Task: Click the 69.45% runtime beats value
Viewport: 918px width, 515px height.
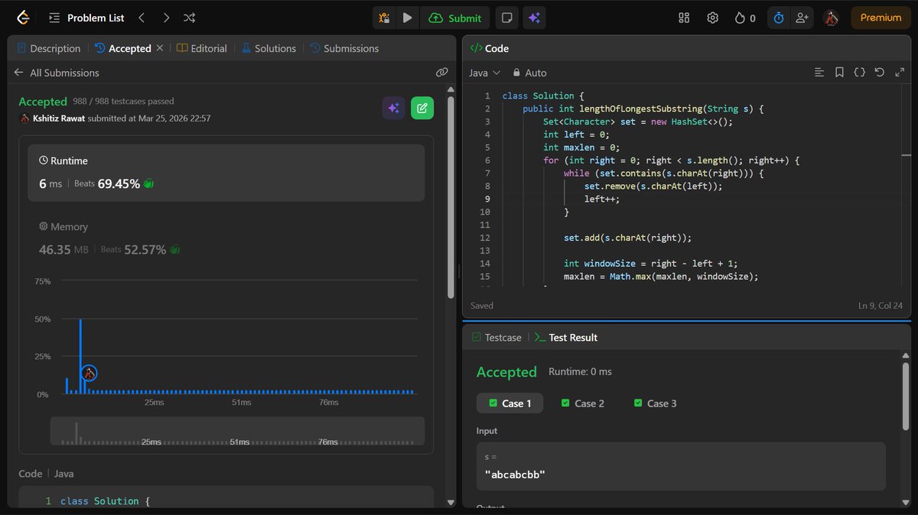Action: 119,184
